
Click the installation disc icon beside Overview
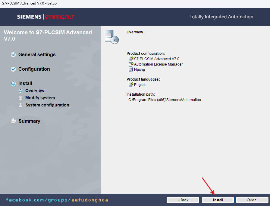111,37
